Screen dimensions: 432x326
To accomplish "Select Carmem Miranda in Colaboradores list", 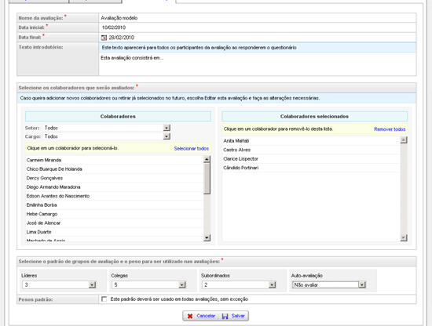I will [115, 160].
